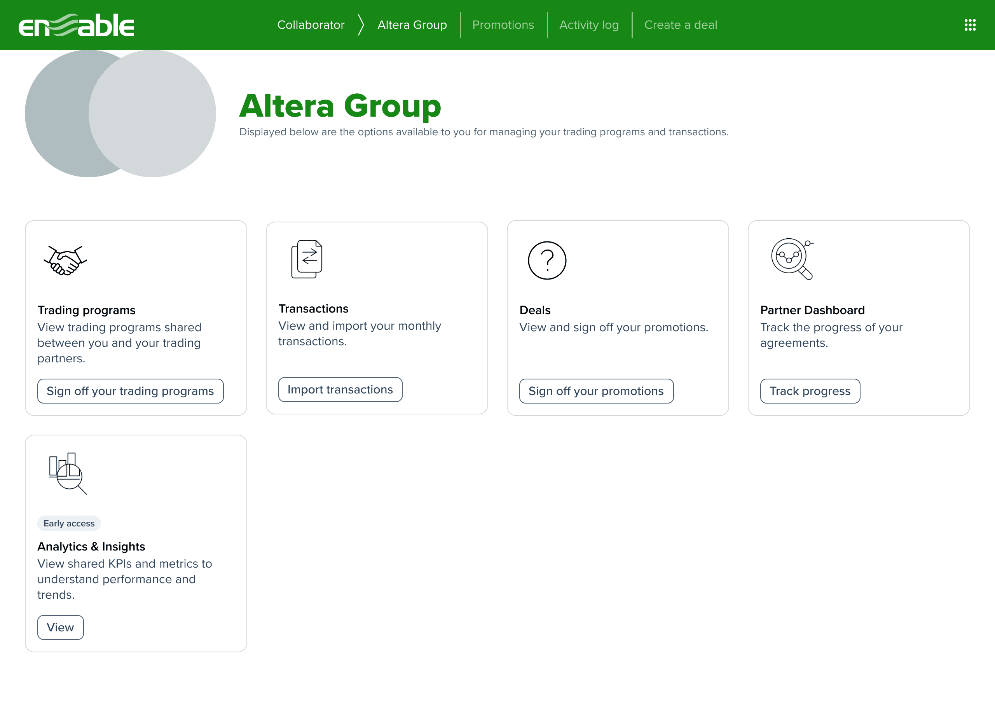Click the Transactions card title

coord(313,309)
